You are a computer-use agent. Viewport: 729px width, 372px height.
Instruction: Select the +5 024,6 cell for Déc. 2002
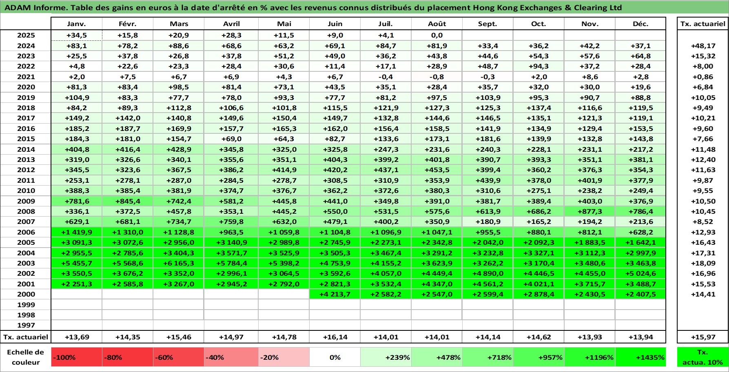click(640, 273)
